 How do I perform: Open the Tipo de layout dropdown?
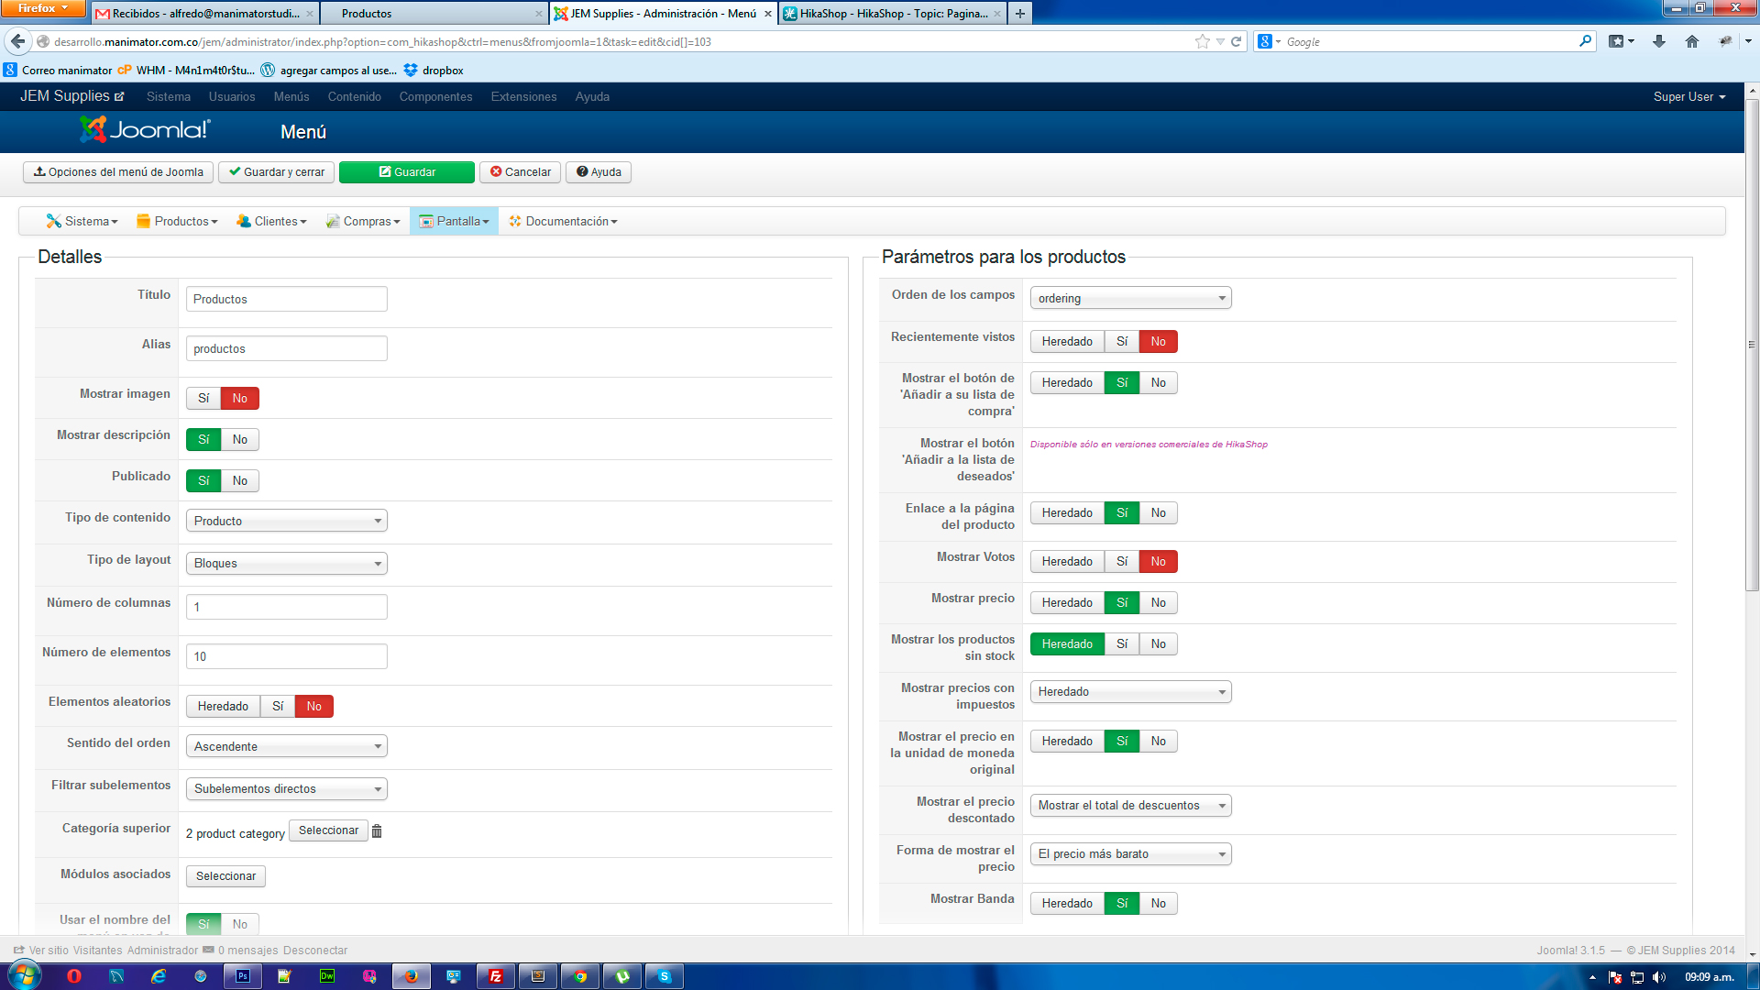tap(286, 563)
